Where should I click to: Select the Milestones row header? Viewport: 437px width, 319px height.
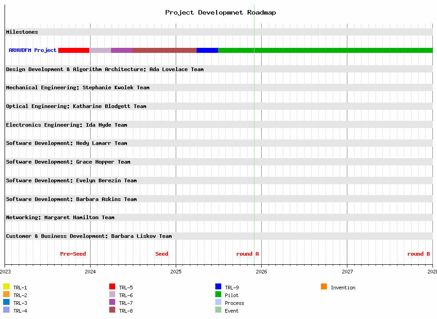(22, 32)
